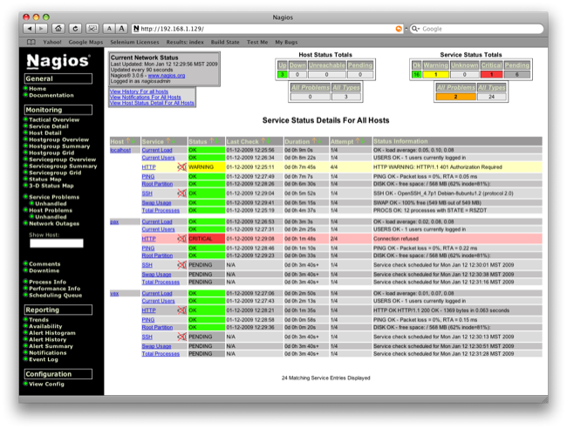The image size is (567, 429).
Task: Click the Up host status total header
Action: tap(283, 65)
